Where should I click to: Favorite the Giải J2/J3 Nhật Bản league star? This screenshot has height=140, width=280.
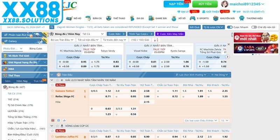tap(57, 80)
